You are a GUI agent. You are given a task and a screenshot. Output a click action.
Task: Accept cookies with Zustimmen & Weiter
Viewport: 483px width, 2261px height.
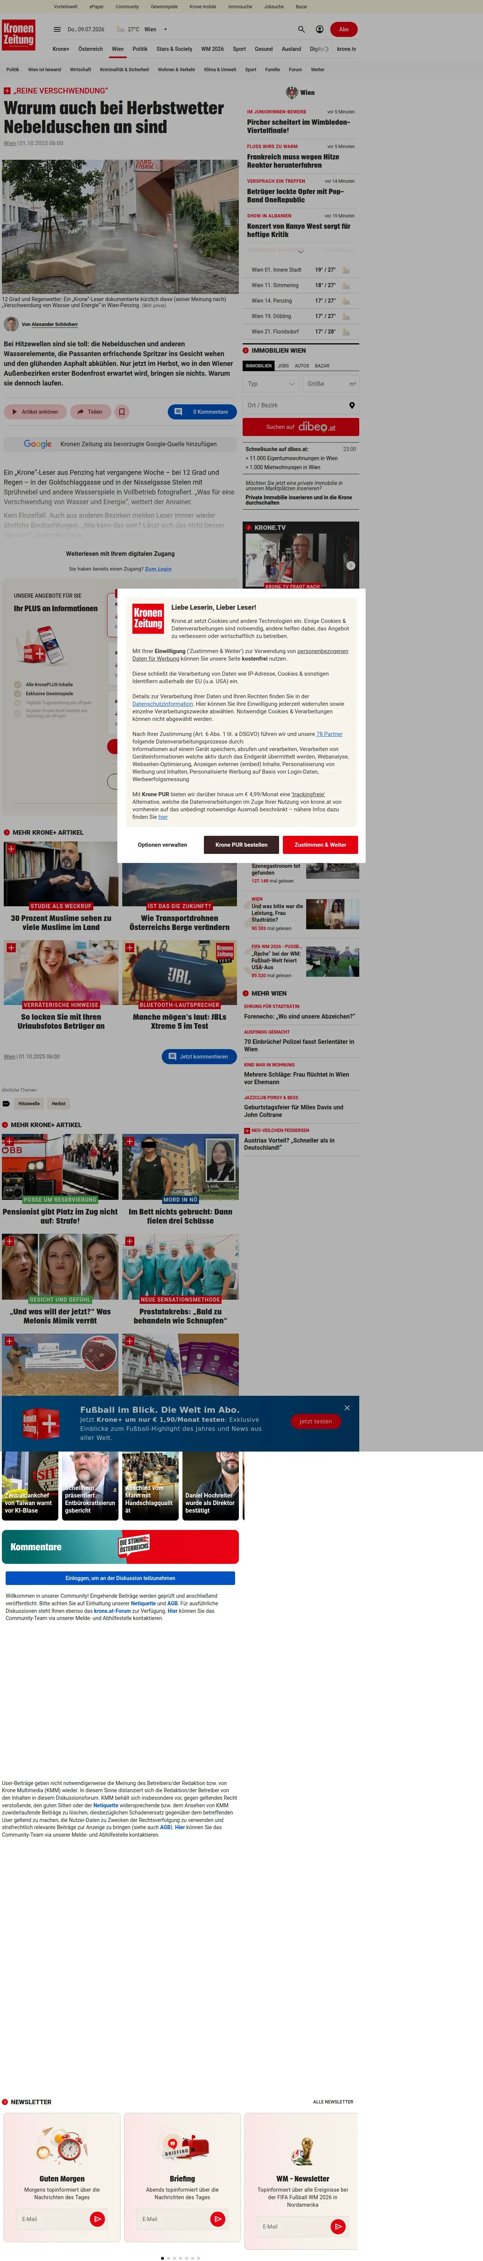[320, 844]
